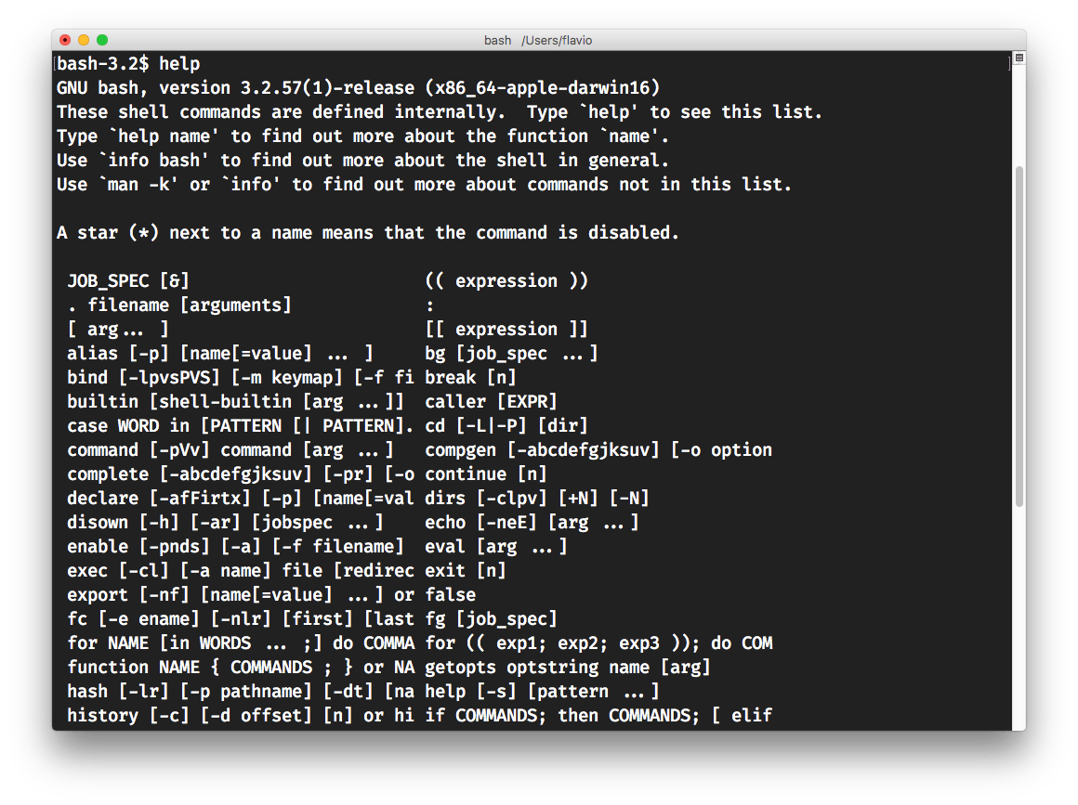The width and height of the screenshot is (1078, 805).
Task: Click the red close traffic light icon
Action: click(x=64, y=40)
